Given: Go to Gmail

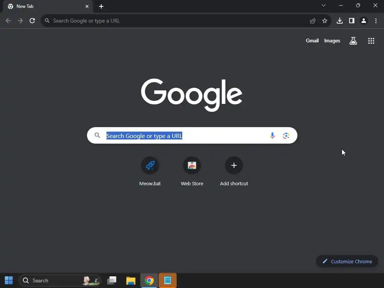Looking at the screenshot, I should [312, 40].
